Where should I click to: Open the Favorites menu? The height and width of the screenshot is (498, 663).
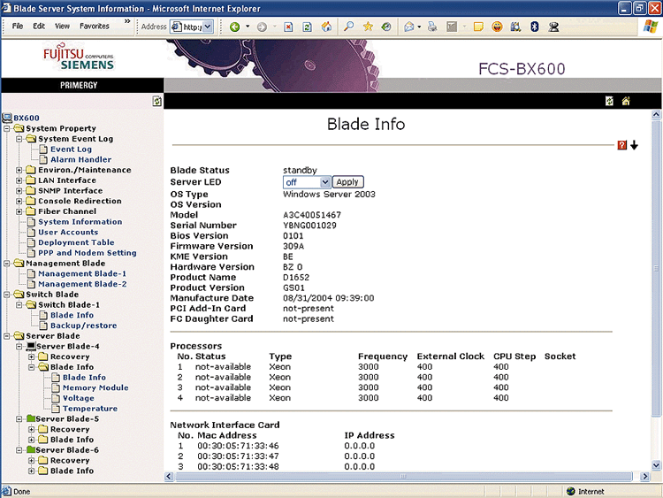(95, 27)
